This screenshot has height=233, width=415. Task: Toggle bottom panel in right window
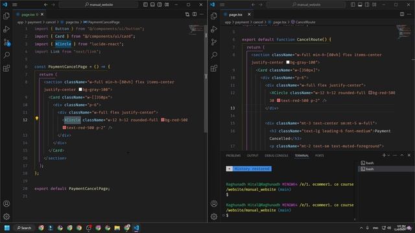(x=360, y=5)
